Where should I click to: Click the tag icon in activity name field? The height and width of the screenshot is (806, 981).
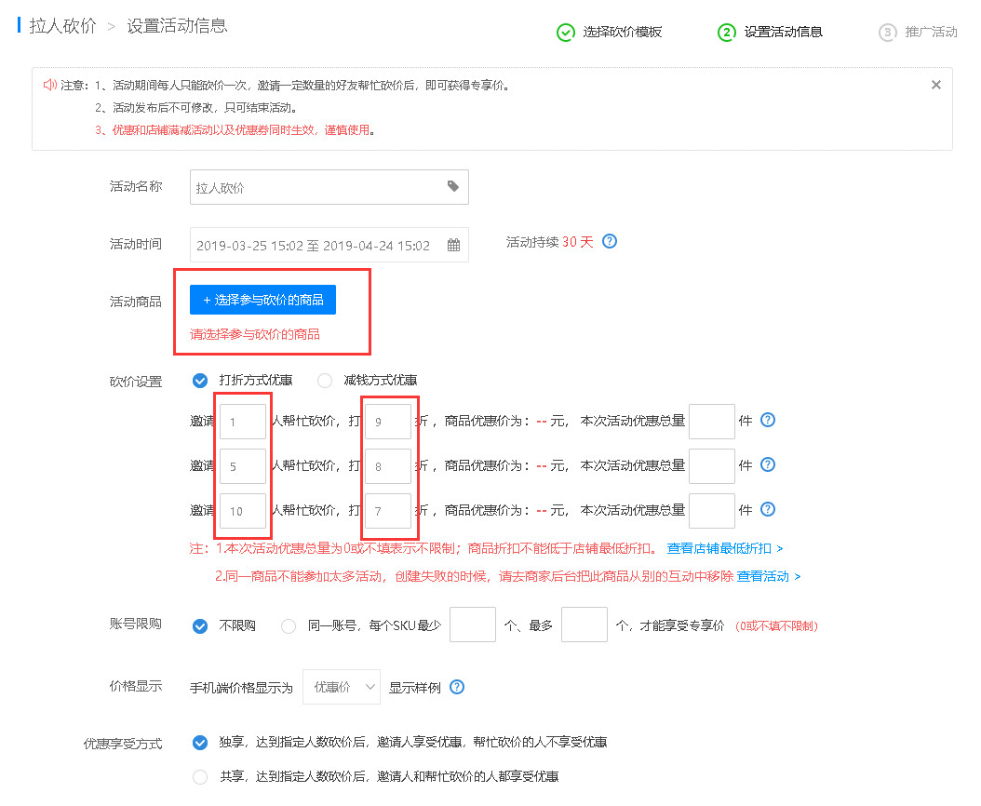[x=453, y=187]
